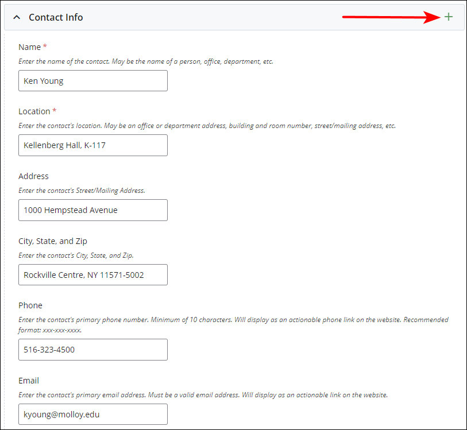
Task: Edit the Address field with 1000 Hempstead Avenue
Action: point(93,210)
